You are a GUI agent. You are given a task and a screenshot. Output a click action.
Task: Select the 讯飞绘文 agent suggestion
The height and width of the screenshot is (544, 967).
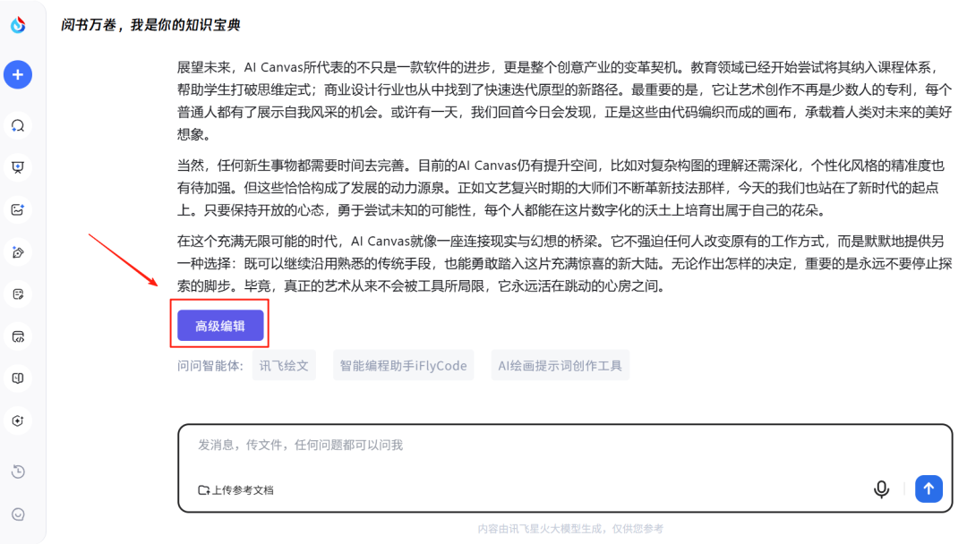click(x=284, y=365)
